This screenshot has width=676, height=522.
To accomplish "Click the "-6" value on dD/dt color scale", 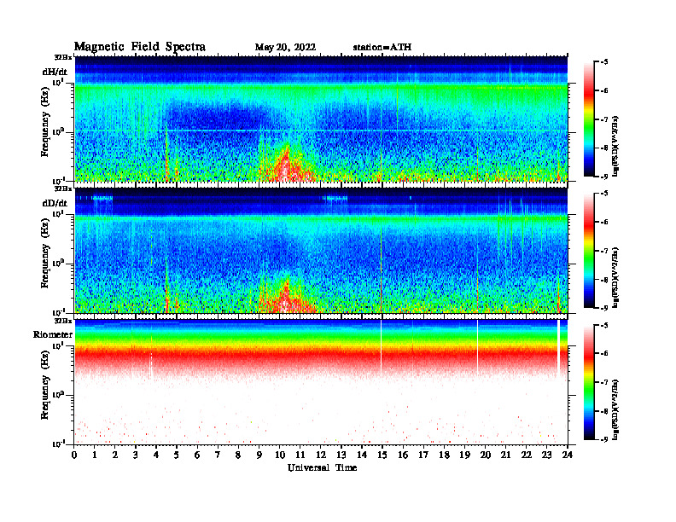I will coord(604,222).
